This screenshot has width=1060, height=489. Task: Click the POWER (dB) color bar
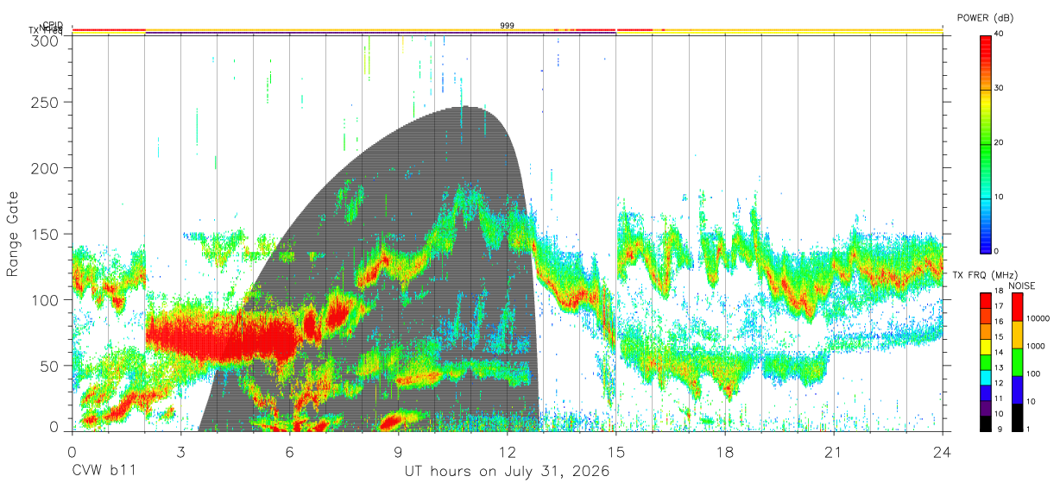click(986, 143)
